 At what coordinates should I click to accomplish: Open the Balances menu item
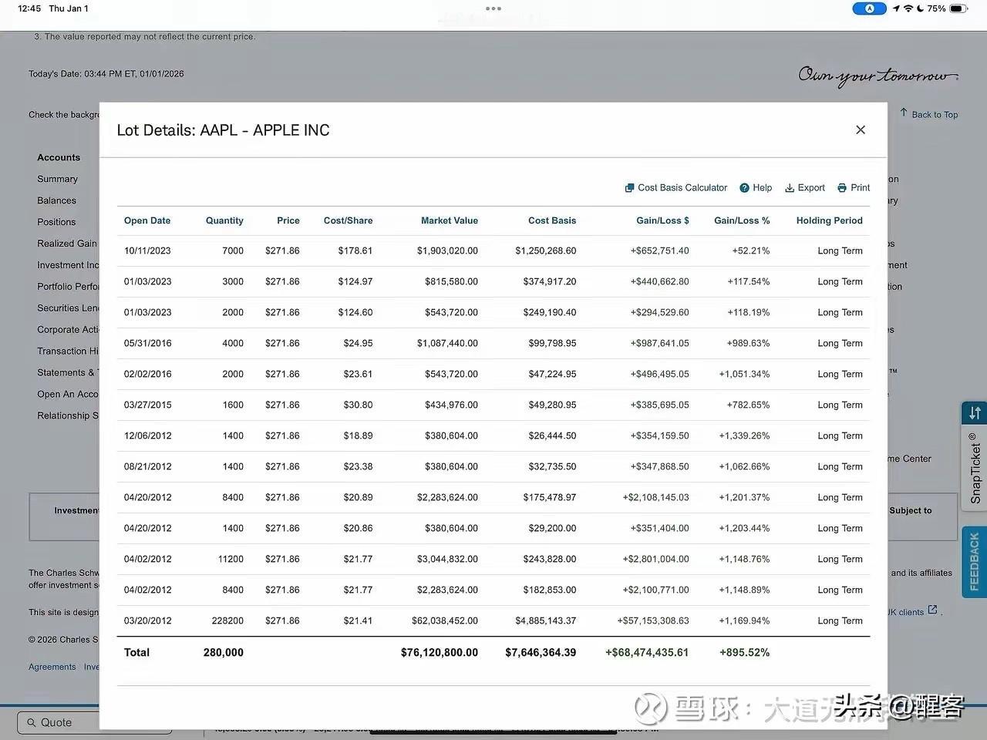57,200
